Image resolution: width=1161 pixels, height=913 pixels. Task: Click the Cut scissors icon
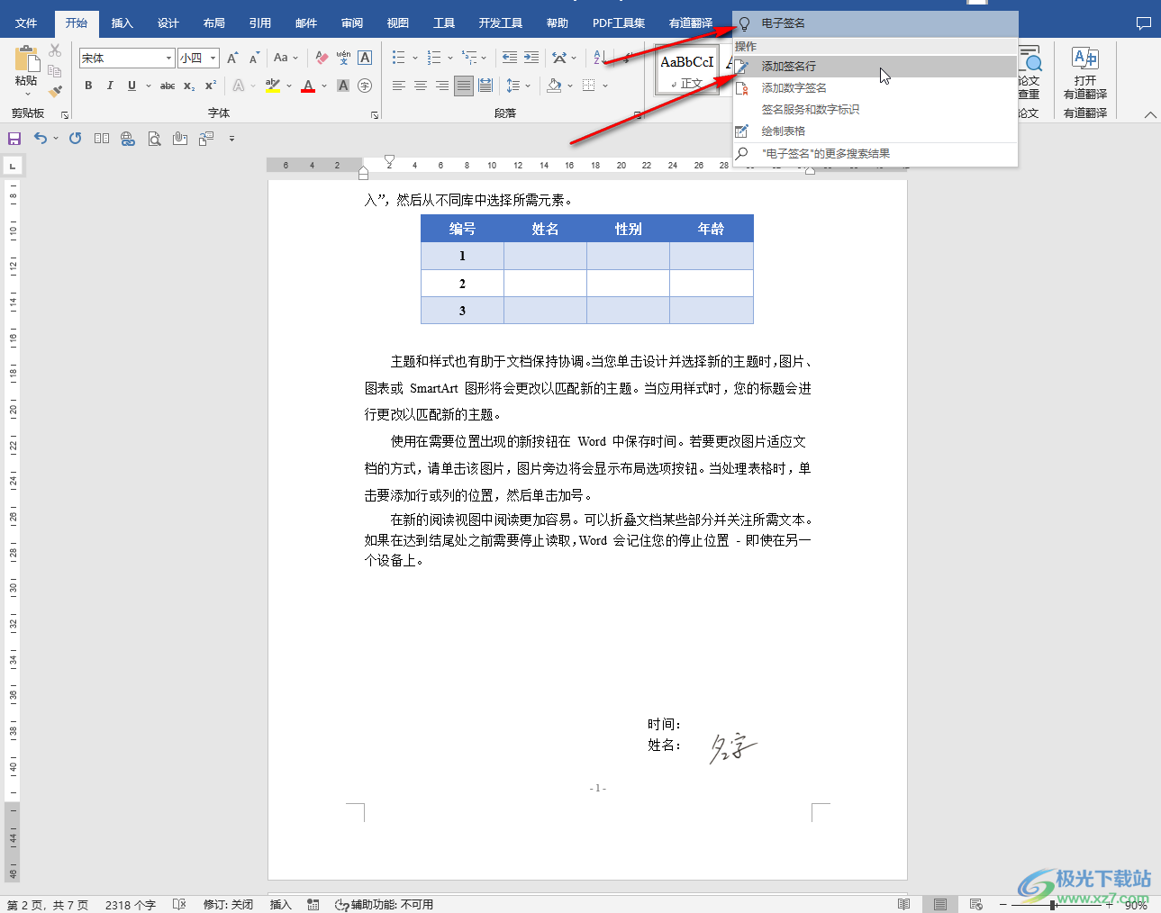55,50
